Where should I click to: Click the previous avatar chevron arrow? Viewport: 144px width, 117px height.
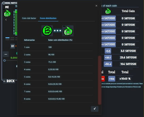point(6,20)
